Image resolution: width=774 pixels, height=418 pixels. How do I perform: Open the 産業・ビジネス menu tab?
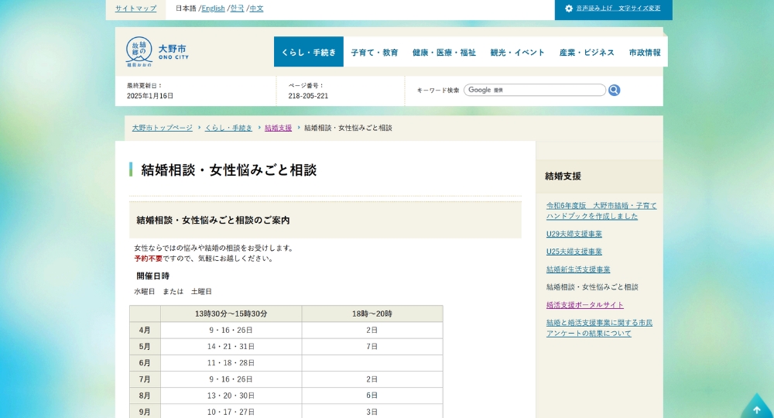click(x=587, y=53)
